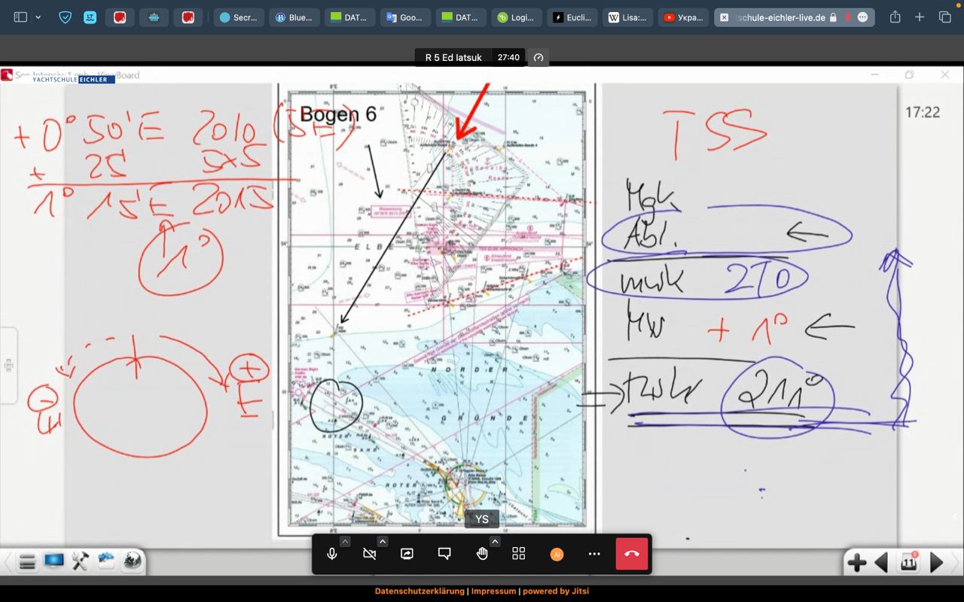
Task: Turn on the camera in the Jitsi toolbar
Action: 369,554
